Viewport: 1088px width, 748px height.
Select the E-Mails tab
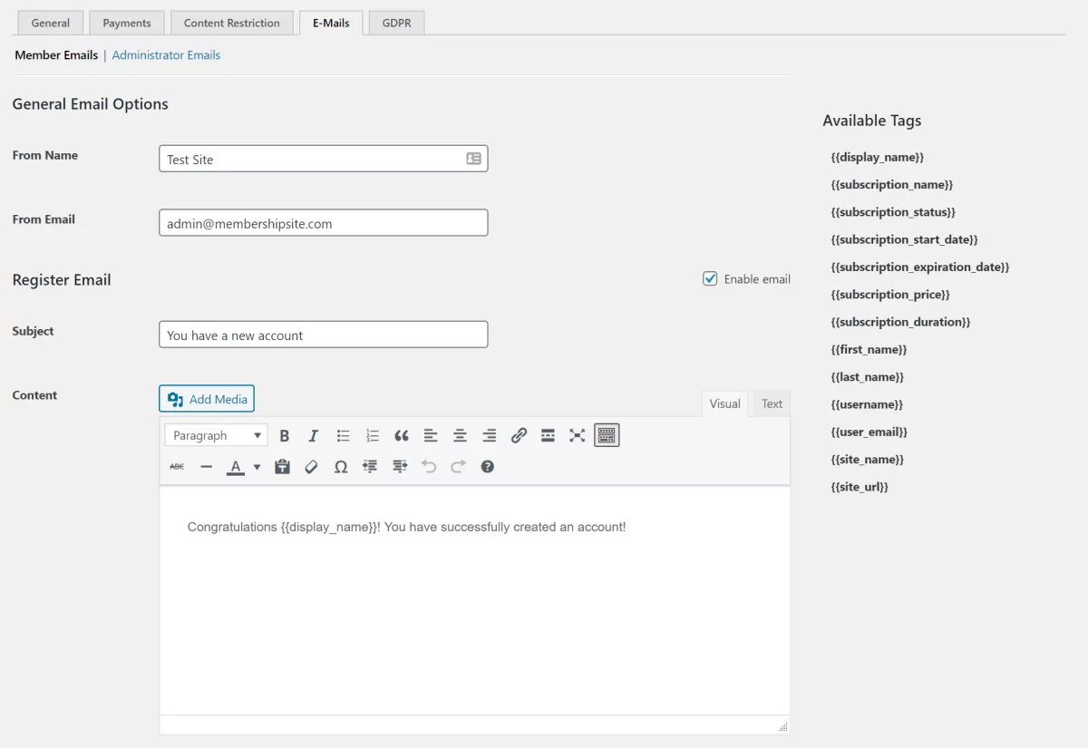click(331, 23)
